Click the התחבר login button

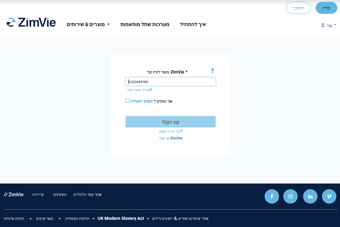(298, 8)
